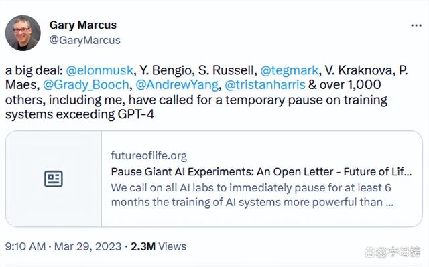Click the link card thumbnail area
Image resolution: width=429 pixels, height=267 pixels.
click(x=54, y=179)
